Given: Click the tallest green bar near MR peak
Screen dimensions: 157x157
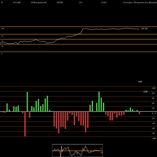Looking at the screenshot, I should tap(99, 102).
